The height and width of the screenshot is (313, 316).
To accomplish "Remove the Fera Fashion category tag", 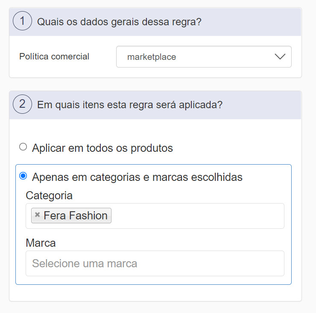I will click(x=38, y=215).
